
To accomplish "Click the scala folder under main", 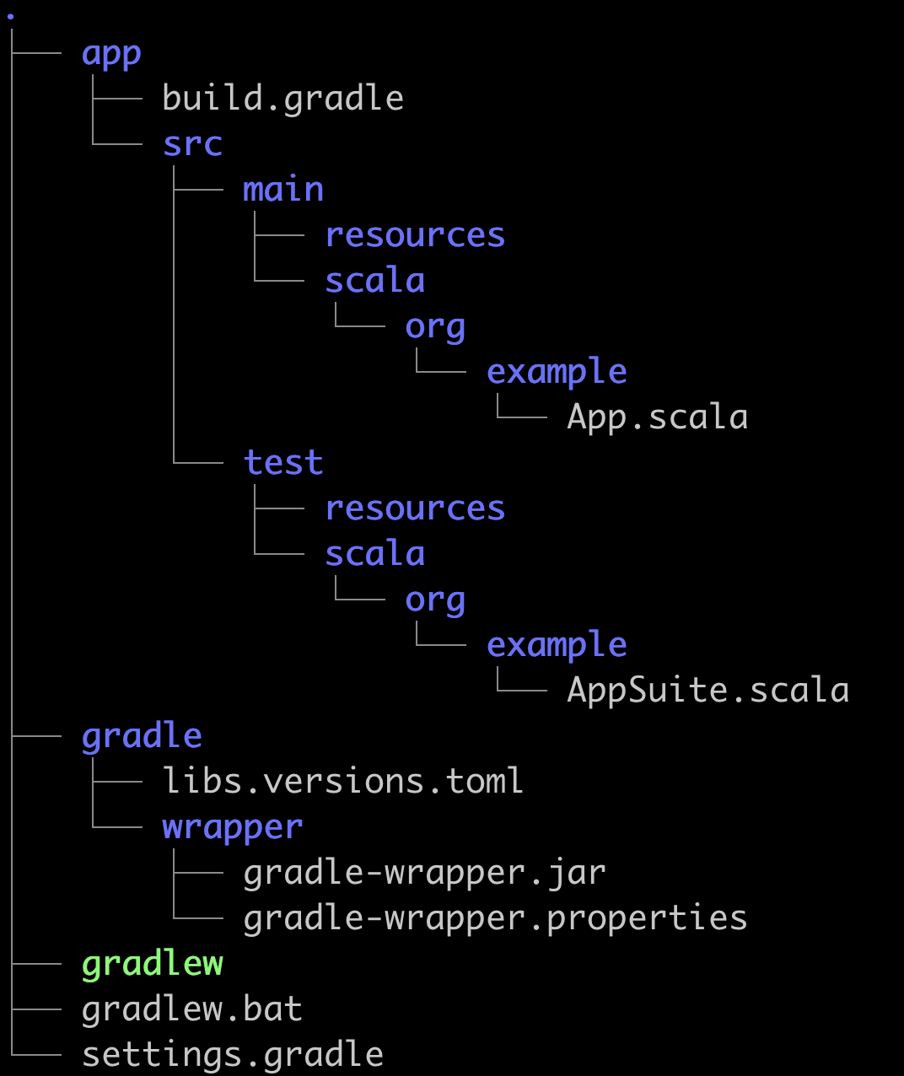I will click(374, 281).
